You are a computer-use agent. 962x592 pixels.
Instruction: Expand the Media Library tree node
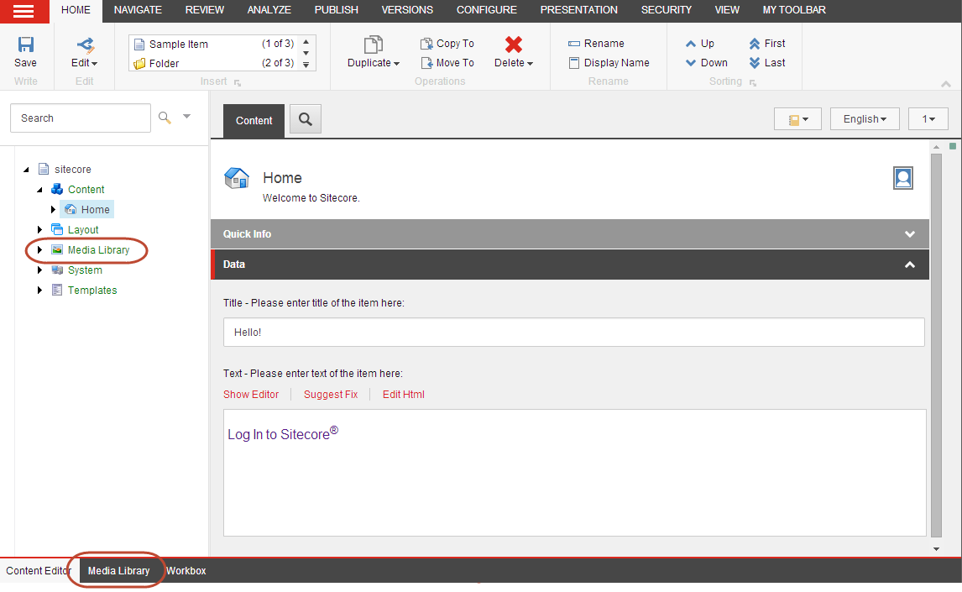tap(40, 249)
